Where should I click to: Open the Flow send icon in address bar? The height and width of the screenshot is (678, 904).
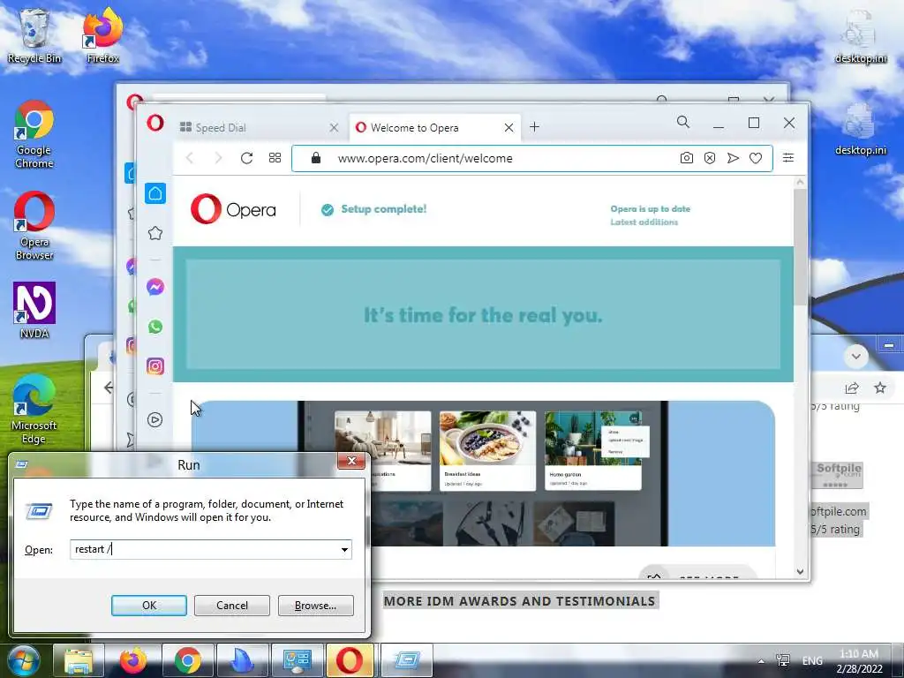point(733,158)
